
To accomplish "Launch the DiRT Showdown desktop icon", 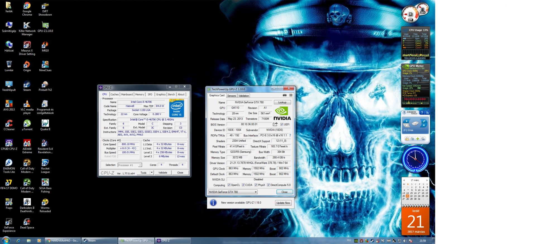I will [45, 9].
